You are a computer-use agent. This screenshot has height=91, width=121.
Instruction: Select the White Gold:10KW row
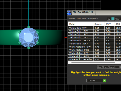point(95,53)
